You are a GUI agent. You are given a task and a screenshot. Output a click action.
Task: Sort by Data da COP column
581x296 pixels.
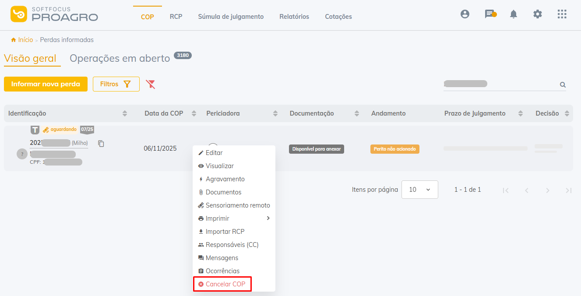pyautogui.click(x=194, y=113)
